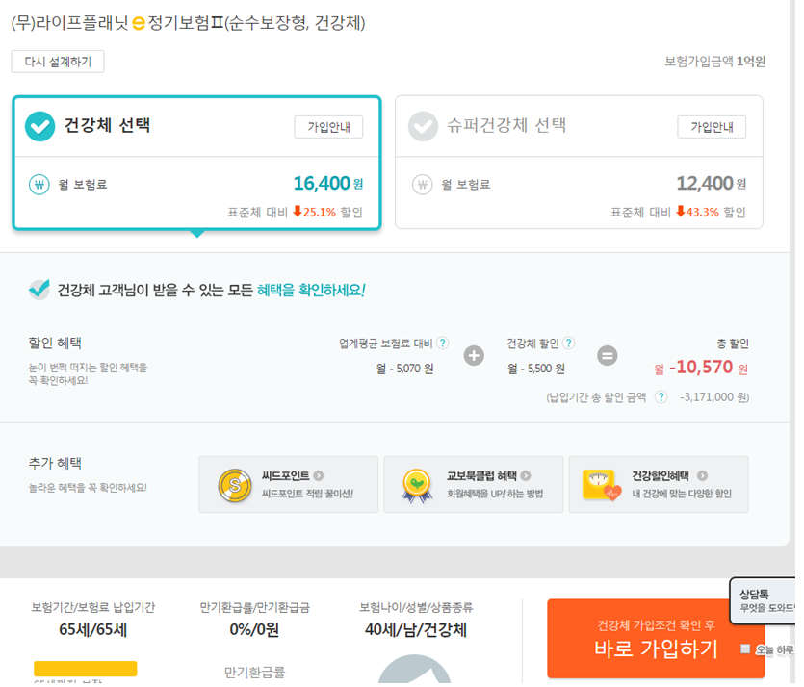Screen dimensions: 804x687
Task: Click arrow icon next to 건강할인혜택
Action: click(703, 476)
